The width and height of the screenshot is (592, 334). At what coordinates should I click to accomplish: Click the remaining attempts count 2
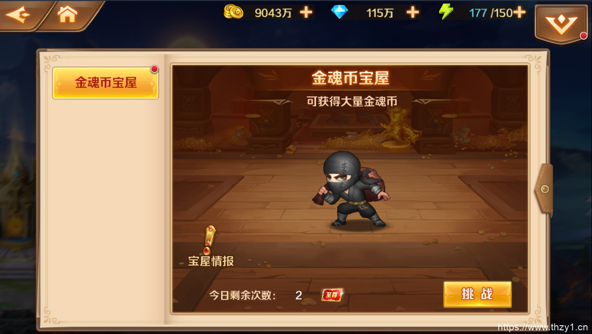[299, 295]
